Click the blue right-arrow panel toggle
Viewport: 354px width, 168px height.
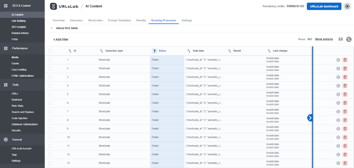[310, 118]
